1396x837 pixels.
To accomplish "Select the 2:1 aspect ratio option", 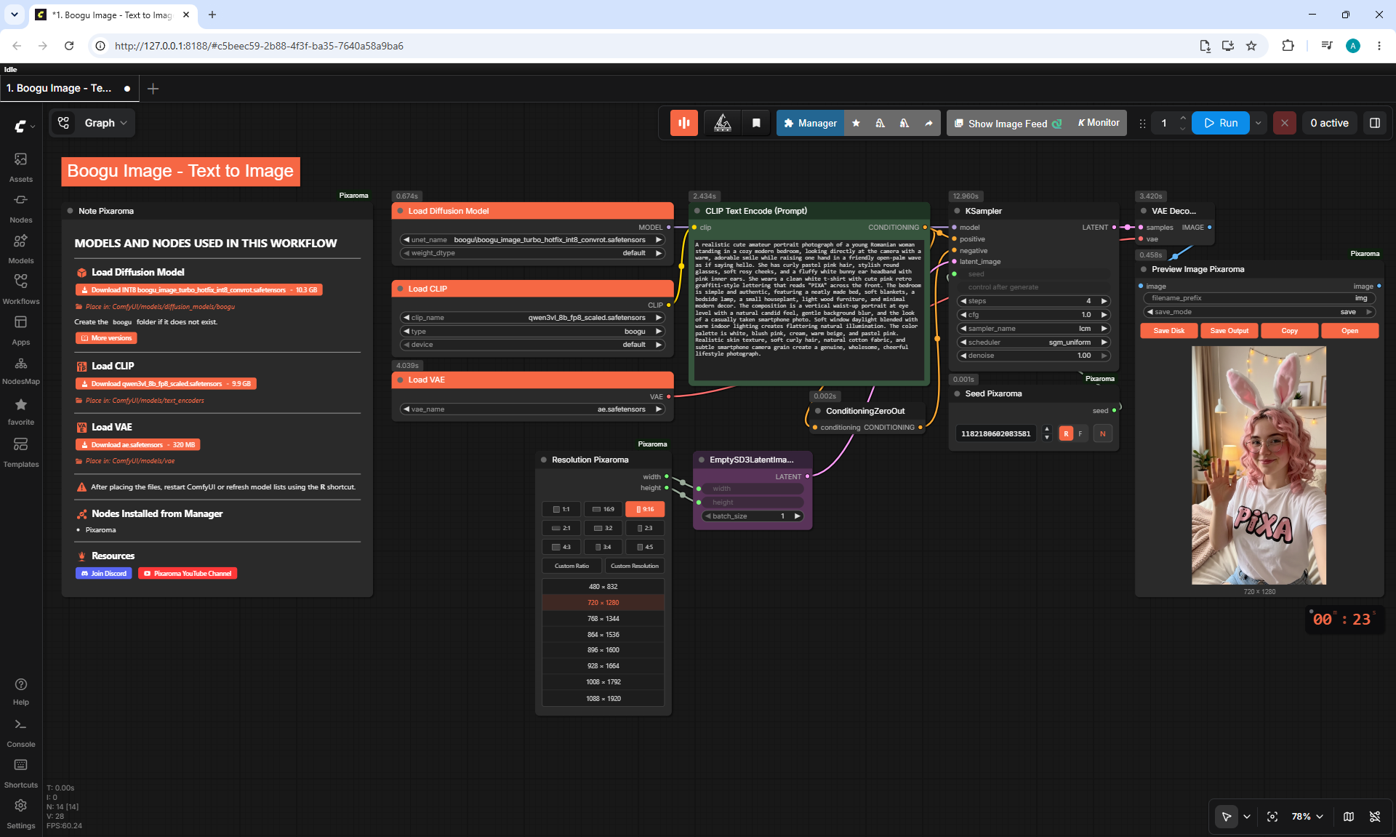I will (x=561, y=528).
